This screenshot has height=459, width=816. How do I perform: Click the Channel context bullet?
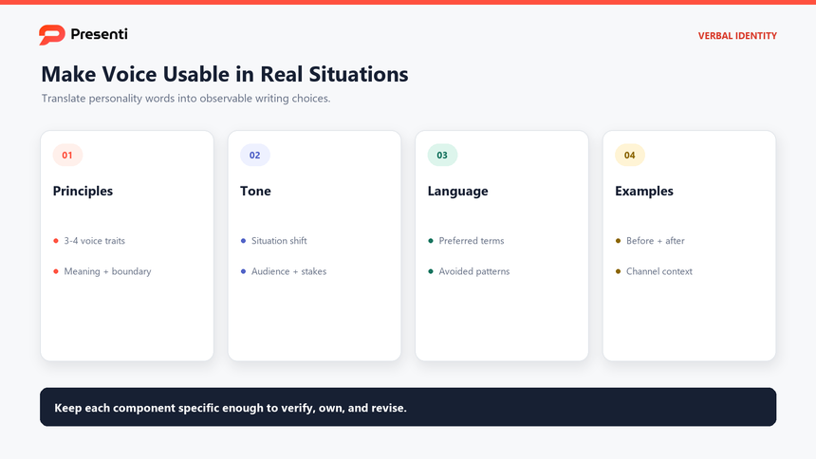click(x=654, y=271)
